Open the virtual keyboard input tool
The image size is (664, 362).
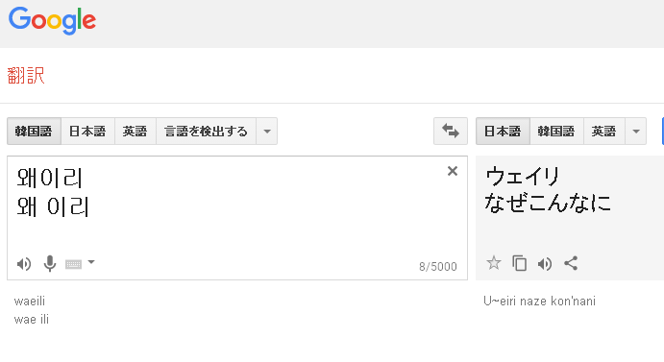(x=73, y=265)
